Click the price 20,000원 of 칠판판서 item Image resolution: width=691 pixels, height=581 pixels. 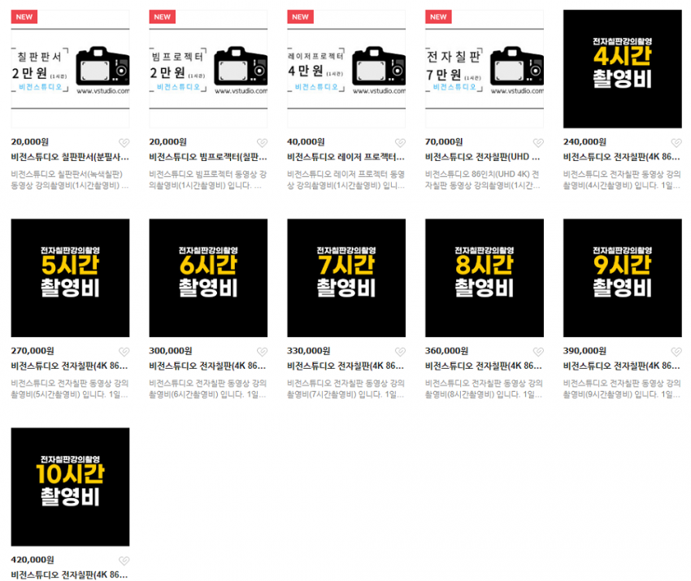click(30, 142)
